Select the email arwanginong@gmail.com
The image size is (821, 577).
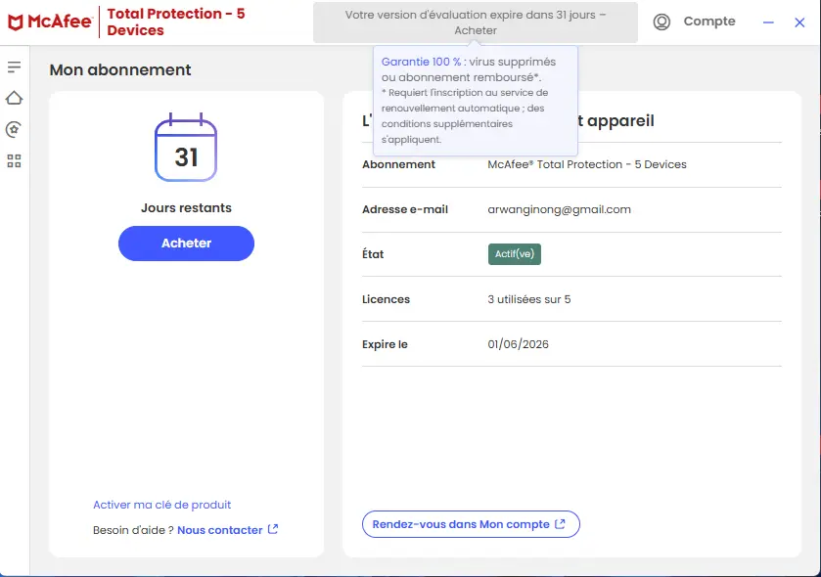[559, 209]
